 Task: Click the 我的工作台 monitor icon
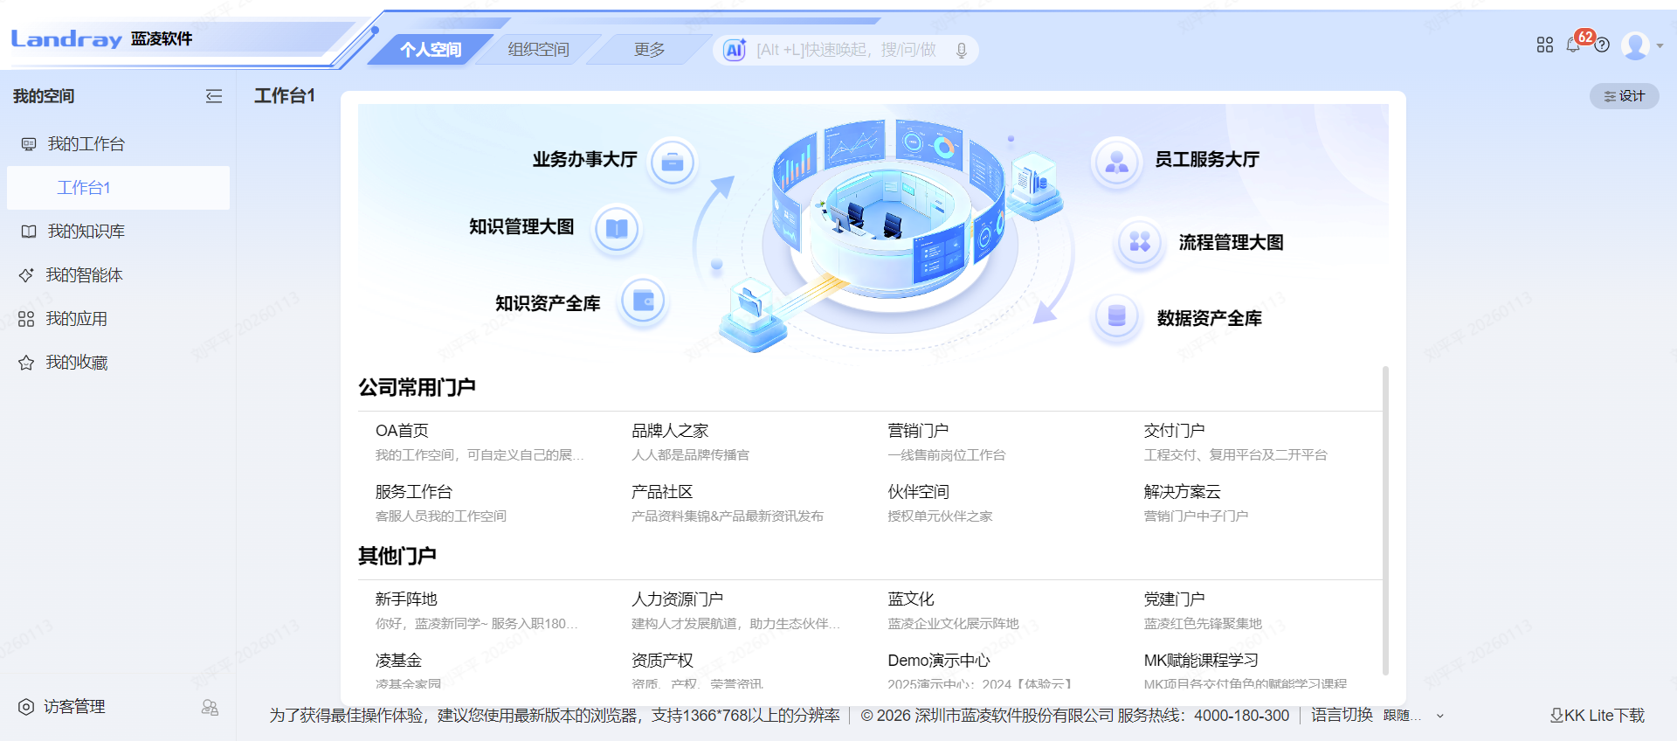tap(29, 144)
